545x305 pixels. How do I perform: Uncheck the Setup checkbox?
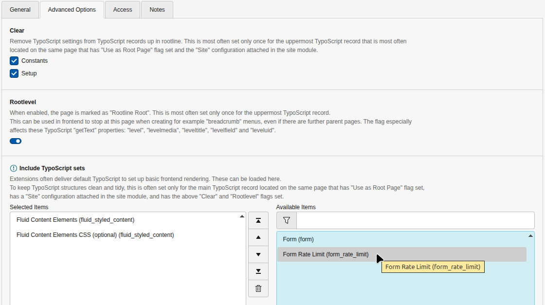pos(14,73)
